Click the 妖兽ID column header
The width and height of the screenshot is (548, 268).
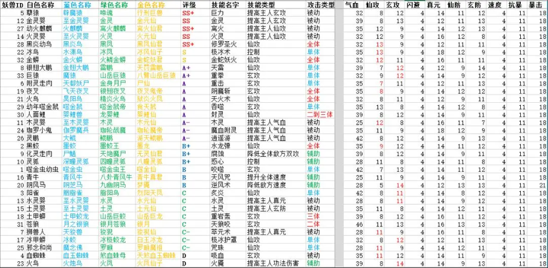tap(11, 4)
